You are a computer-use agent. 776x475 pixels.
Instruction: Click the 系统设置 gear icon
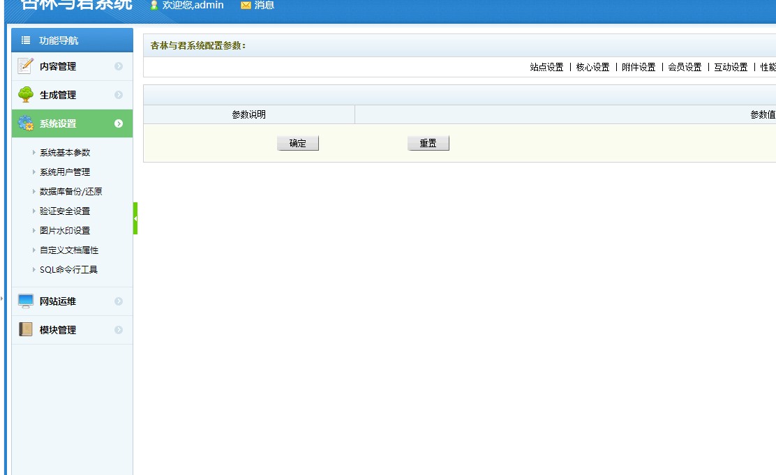pos(24,122)
